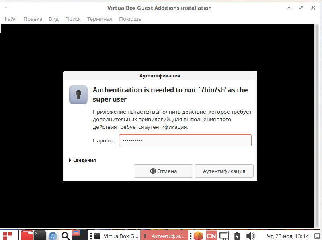The height and width of the screenshot is (240, 322).
Task: Open the terminal launcher in taskbar
Action: click(39, 236)
